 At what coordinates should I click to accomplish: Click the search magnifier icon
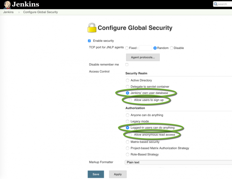click(216, 4)
